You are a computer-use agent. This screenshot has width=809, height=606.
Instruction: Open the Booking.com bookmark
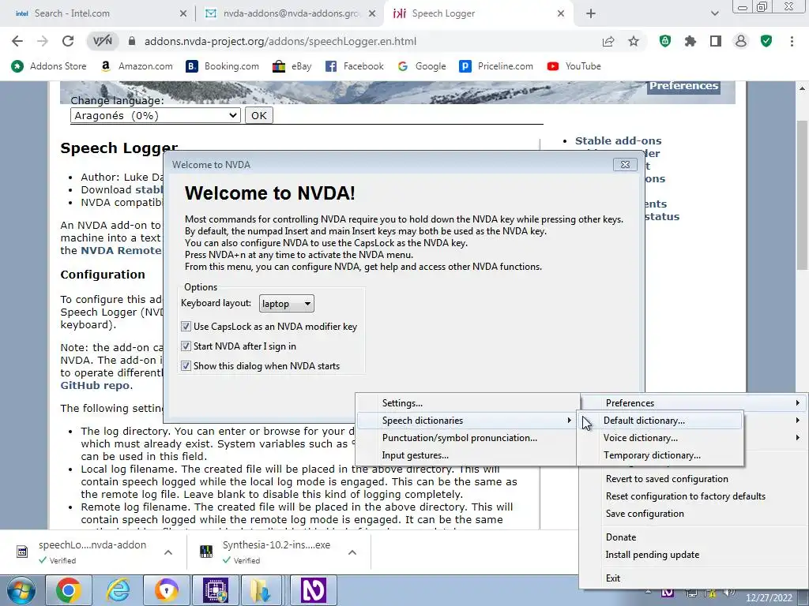(x=222, y=66)
